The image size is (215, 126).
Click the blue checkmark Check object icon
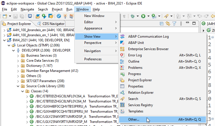click(59, 16)
